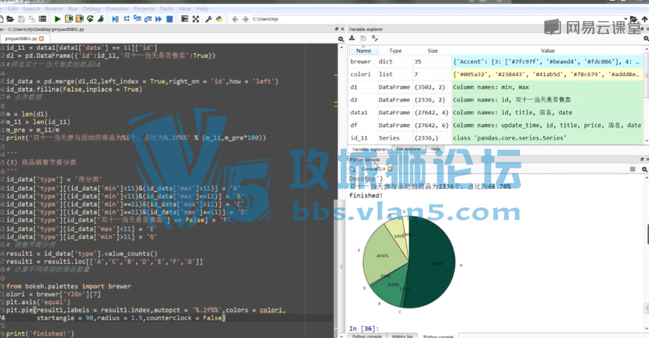Click the pie chart plot output
Screen dimensions: 649x338
(409, 262)
